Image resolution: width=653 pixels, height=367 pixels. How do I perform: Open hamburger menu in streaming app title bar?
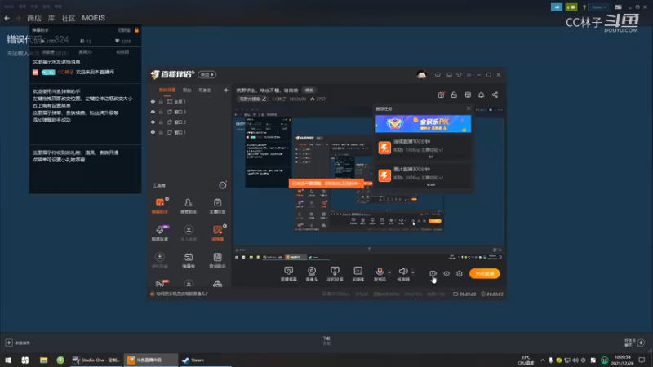[x=469, y=75]
